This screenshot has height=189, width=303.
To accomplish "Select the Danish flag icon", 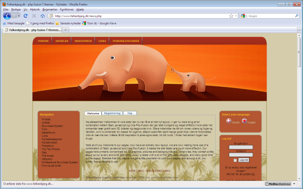I will pyautogui.click(x=229, y=121).
